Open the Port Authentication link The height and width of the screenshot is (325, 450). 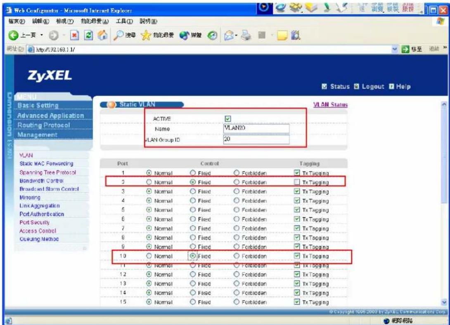pyautogui.click(x=42, y=214)
